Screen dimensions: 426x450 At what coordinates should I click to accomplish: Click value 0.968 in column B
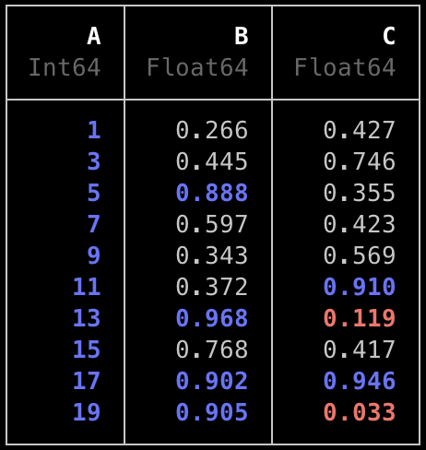(212, 318)
